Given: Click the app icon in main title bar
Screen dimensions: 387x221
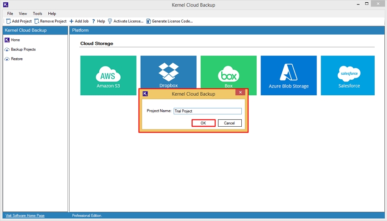Looking at the screenshot, I should point(5,5).
